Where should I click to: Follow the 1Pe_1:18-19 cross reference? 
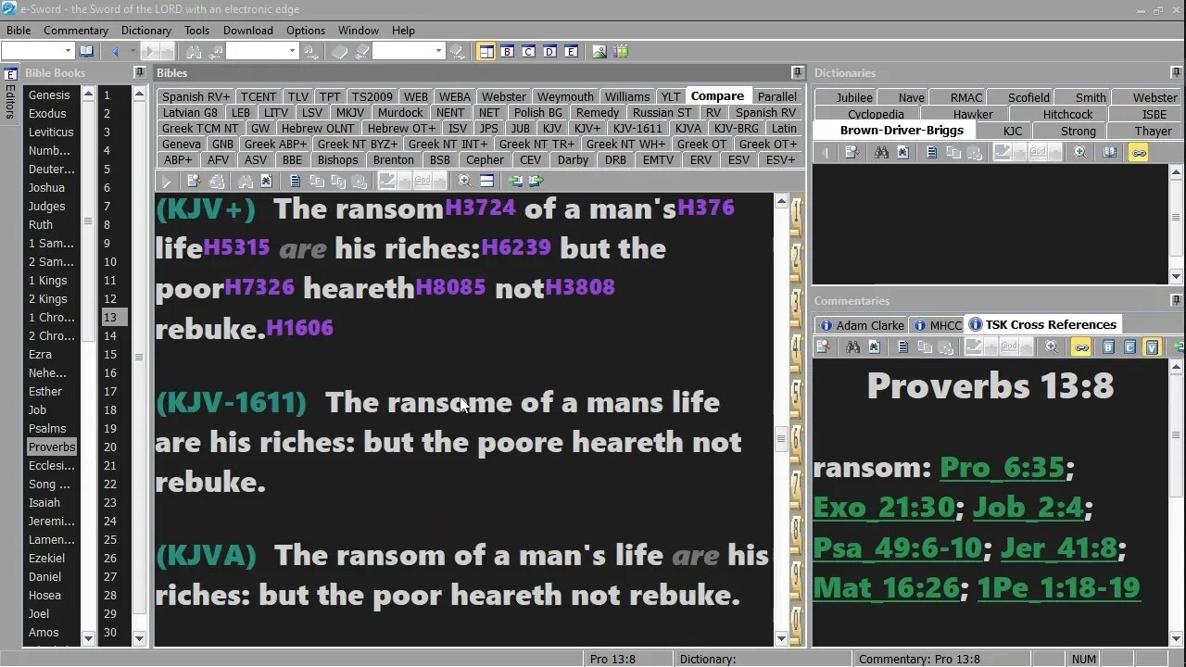click(1058, 587)
